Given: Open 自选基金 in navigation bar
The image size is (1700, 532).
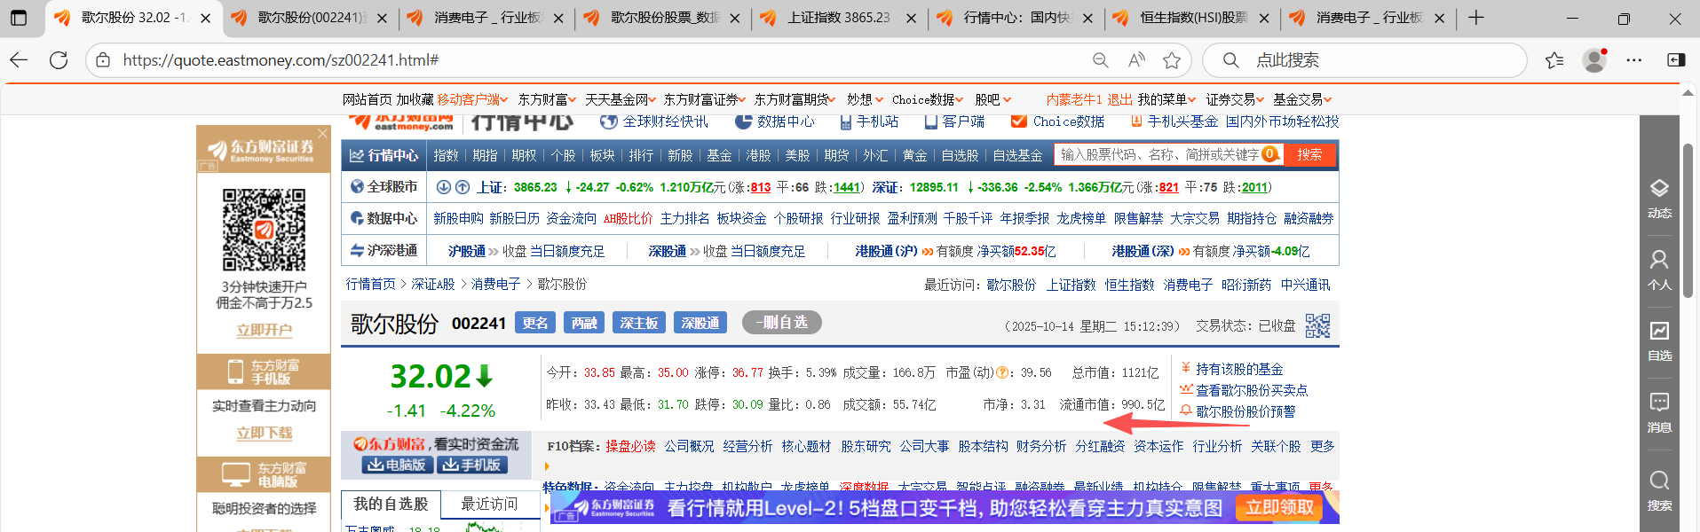Looking at the screenshot, I should click(x=1017, y=155).
